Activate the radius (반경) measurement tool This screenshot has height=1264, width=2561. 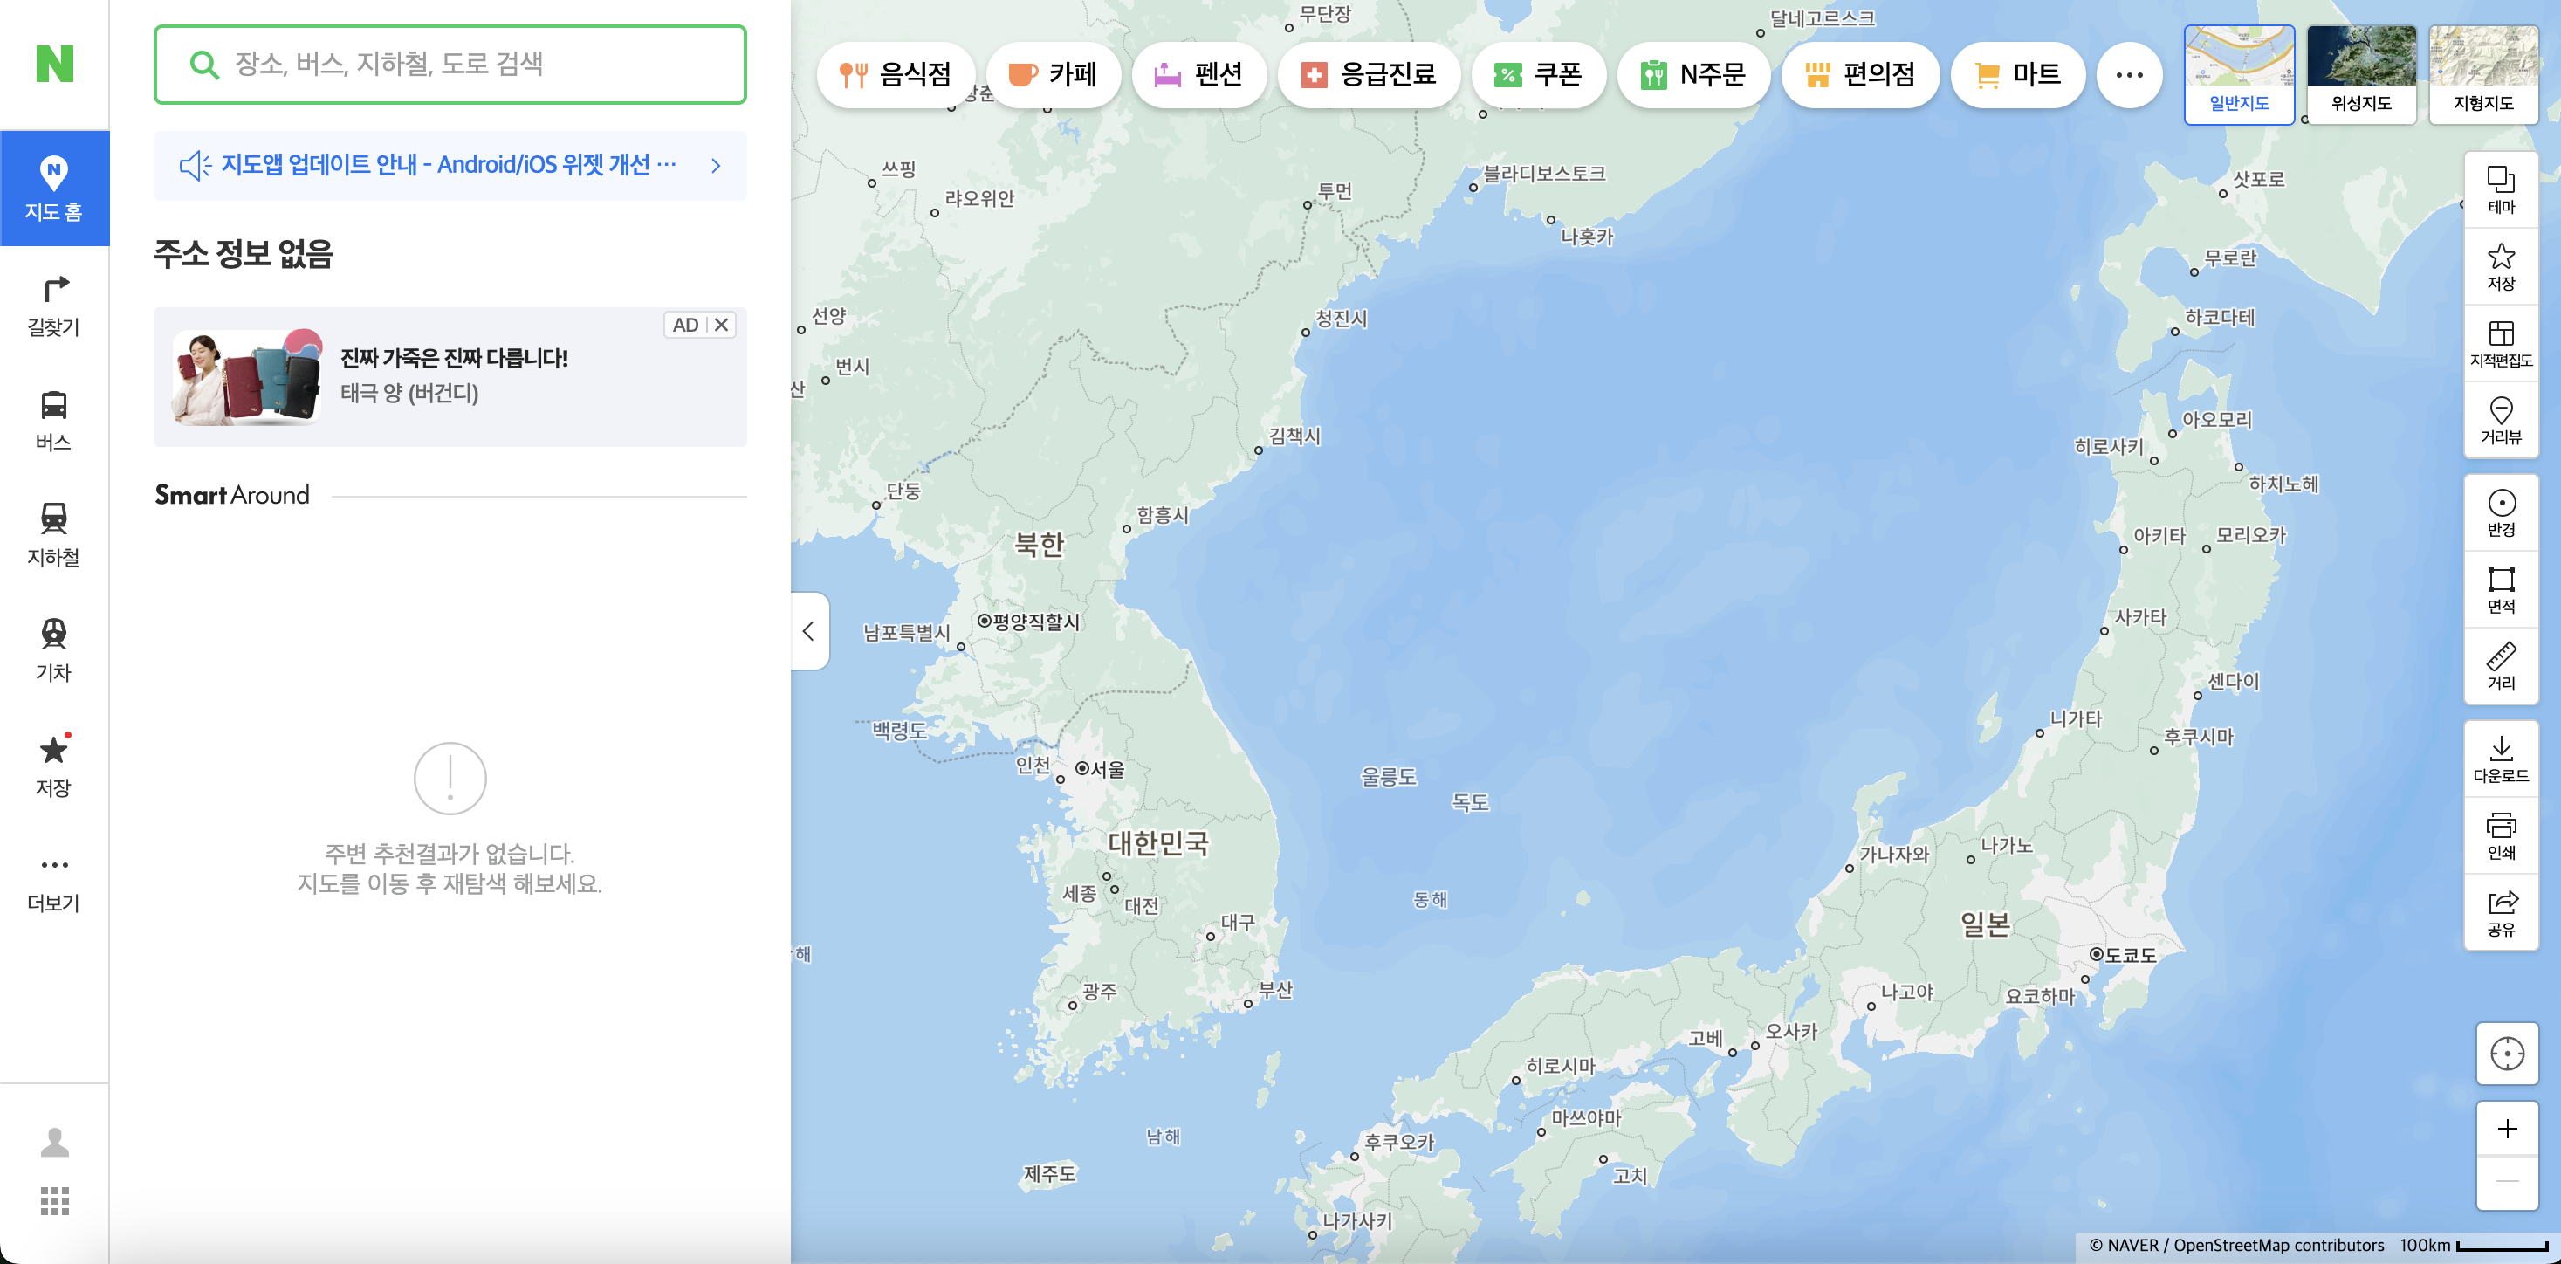(x=2501, y=512)
